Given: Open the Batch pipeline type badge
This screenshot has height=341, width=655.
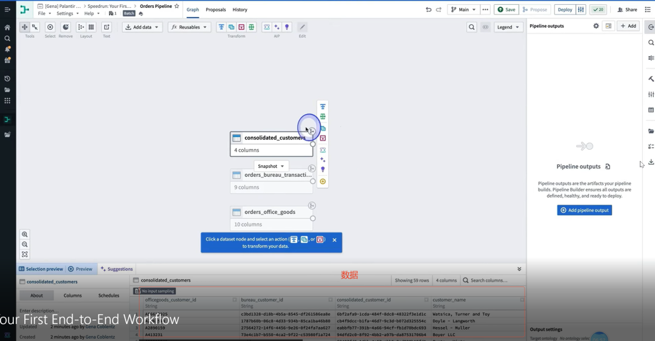Looking at the screenshot, I should click(x=129, y=13).
